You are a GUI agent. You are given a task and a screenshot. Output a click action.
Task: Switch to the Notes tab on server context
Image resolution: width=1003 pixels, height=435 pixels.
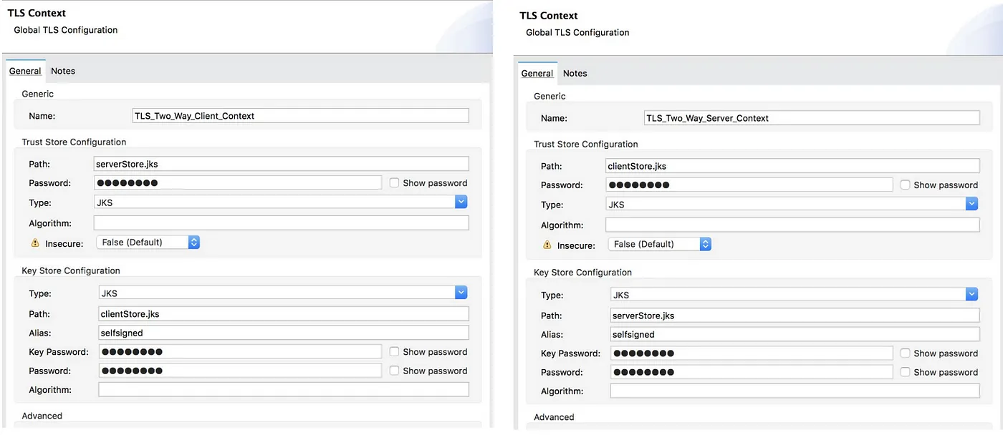[575, 73]
